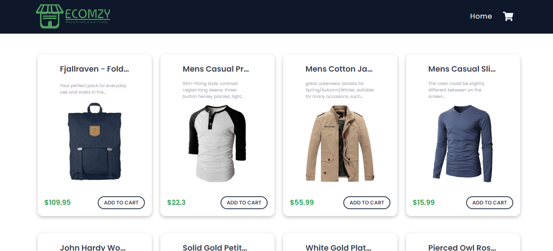Open the John Hardy Wo... product card

(x=95, y=242)
